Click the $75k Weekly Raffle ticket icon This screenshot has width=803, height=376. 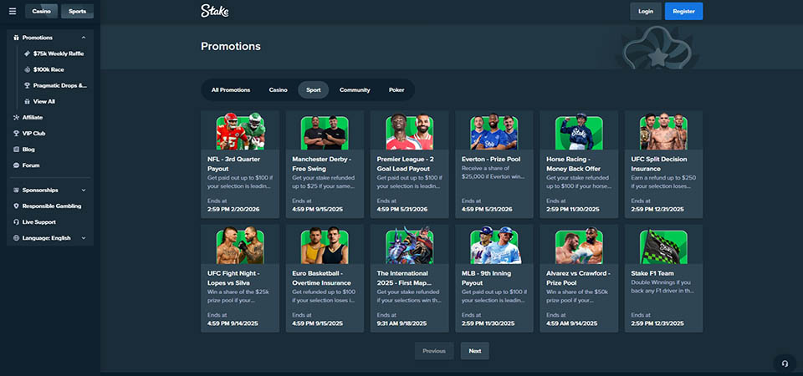click(x=27, y=53)
